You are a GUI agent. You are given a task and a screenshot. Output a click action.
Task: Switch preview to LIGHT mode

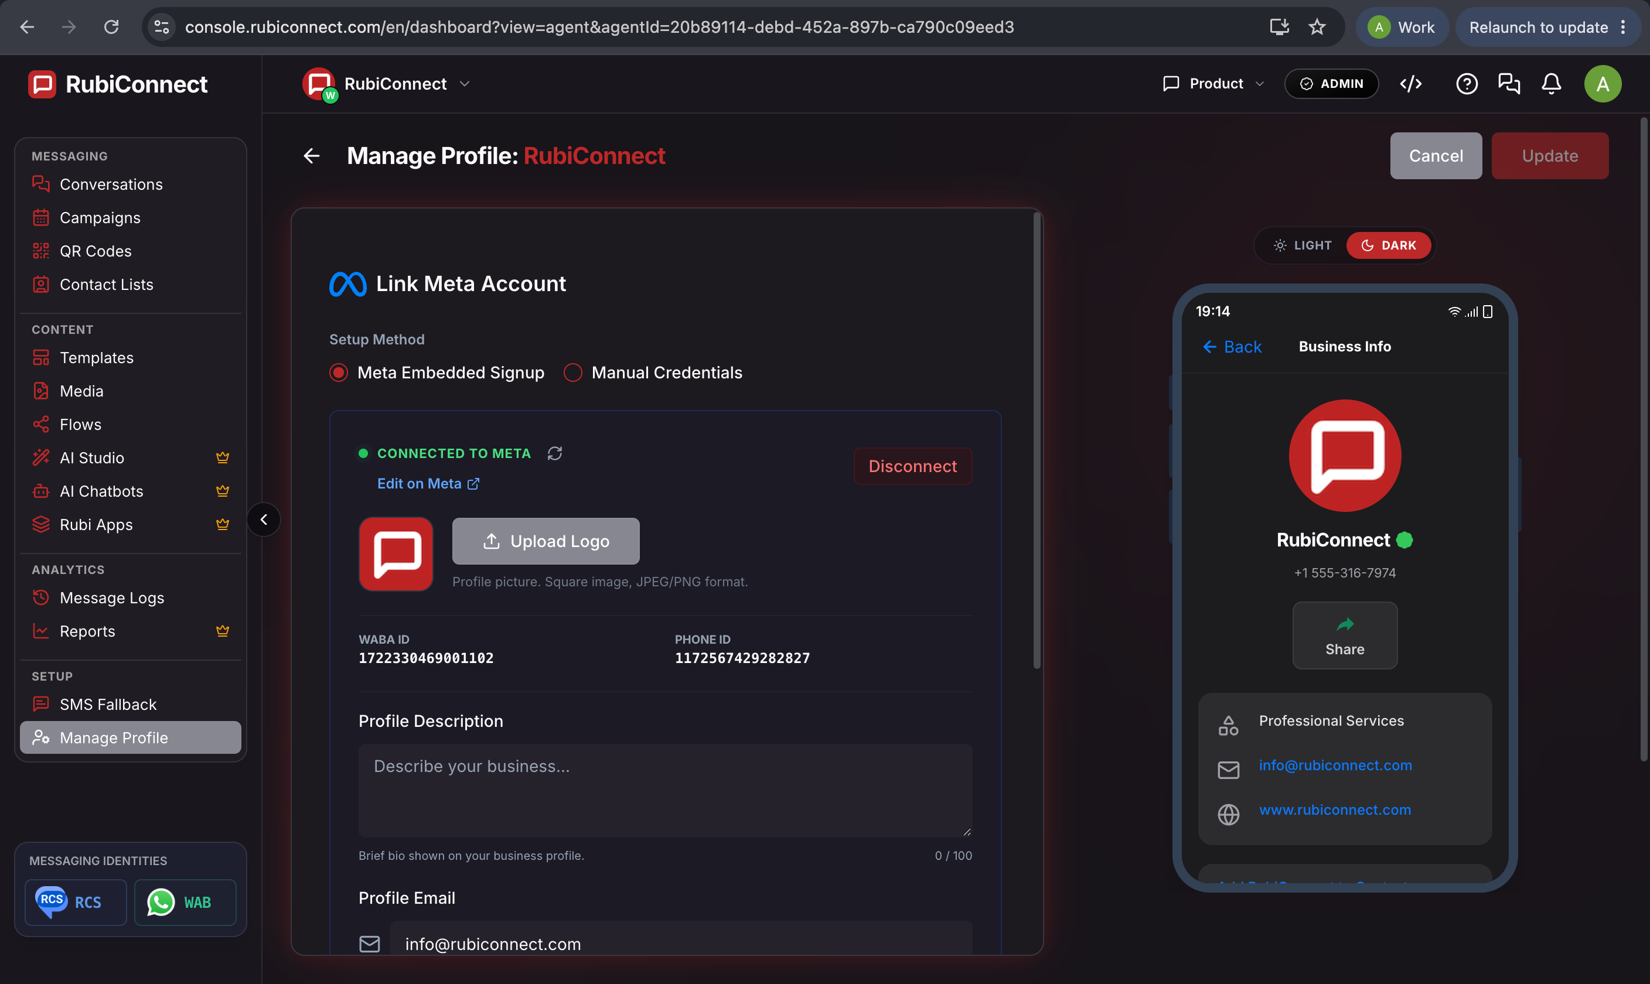(1302, 245)
